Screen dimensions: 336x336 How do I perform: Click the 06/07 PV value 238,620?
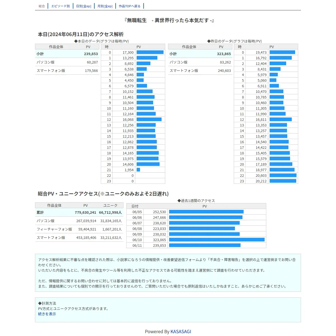pyautogui.click(x=160, y=223)
